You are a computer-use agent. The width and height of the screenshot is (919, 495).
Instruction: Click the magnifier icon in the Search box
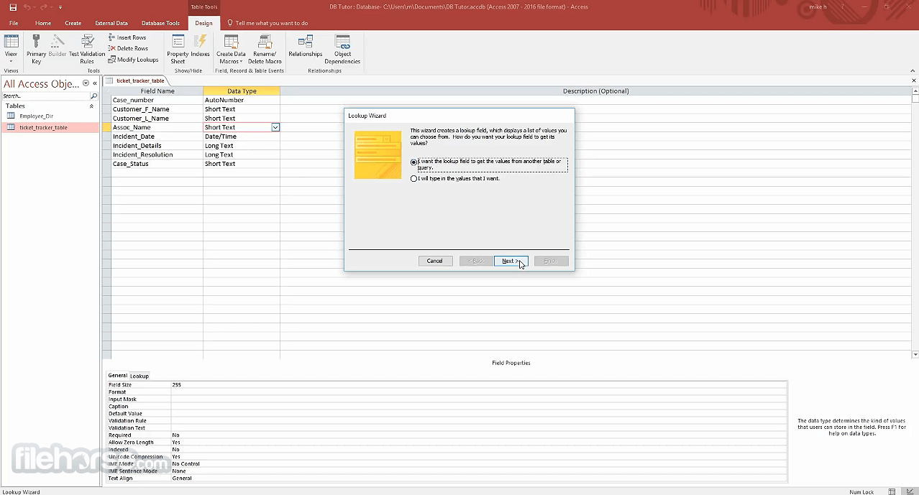click(x=94, y=96)
